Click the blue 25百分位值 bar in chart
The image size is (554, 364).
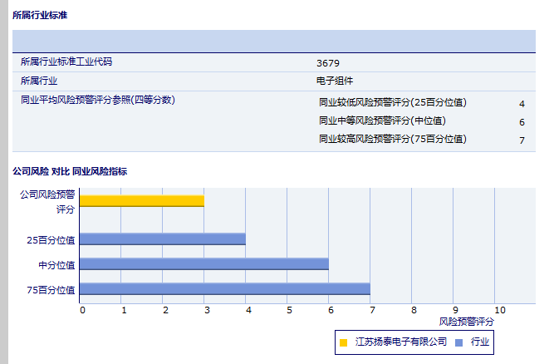click(x=162, y=239)
